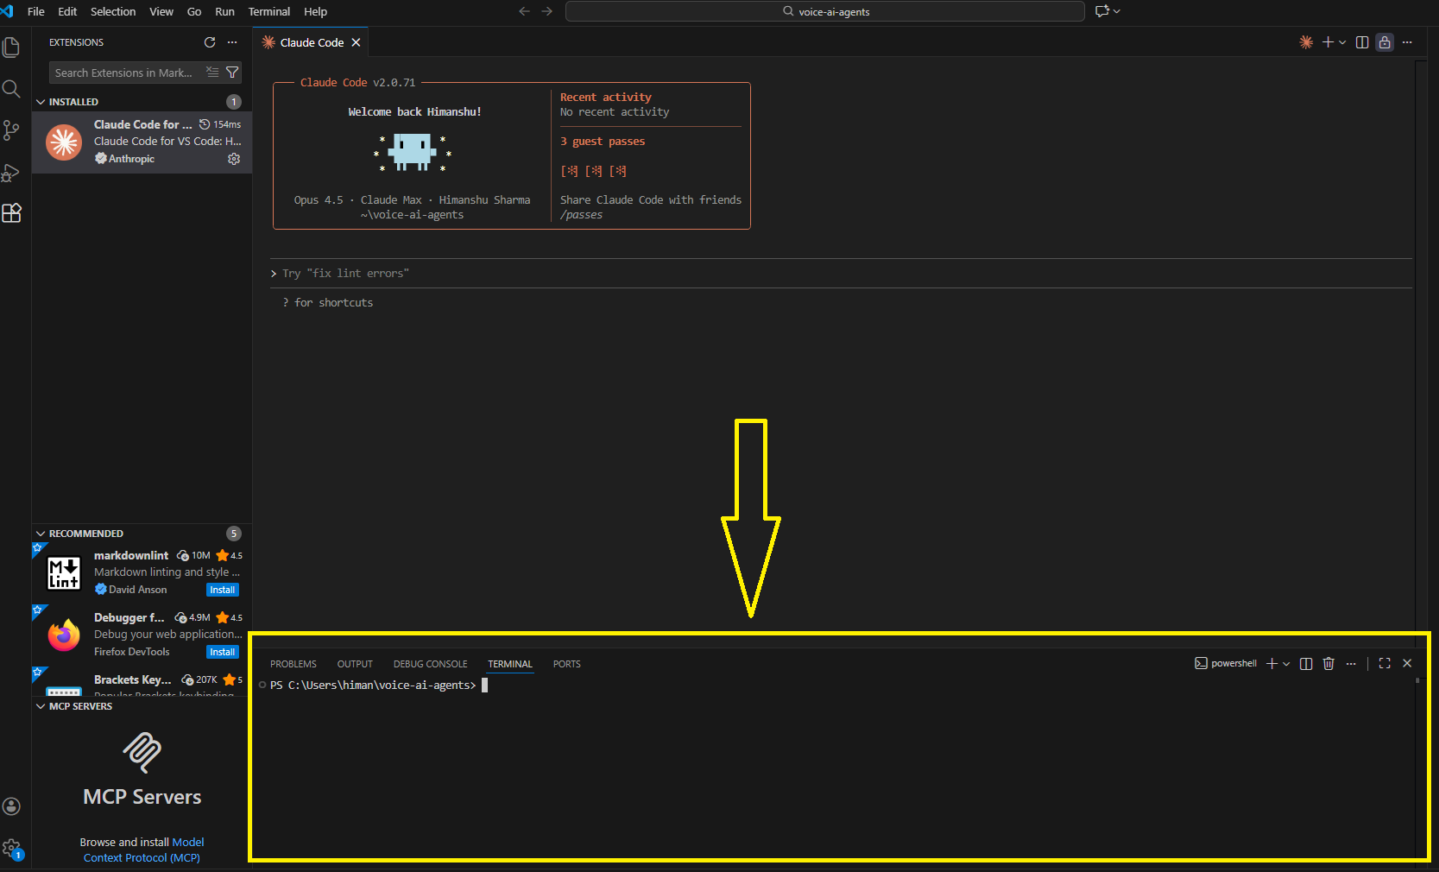Viewport: 1439px width, 872px height.
Task: Switch to the DEBUG CONSOLE tab
Action: 431,664
